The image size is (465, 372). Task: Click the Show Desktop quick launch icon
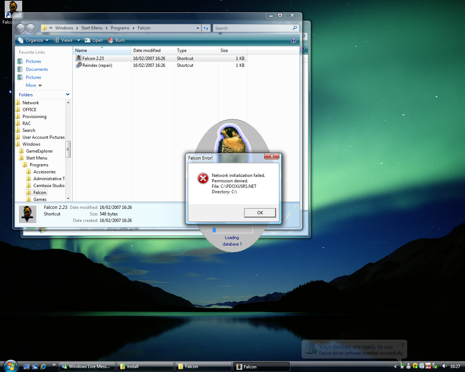pyautogui.click(x=27, y=367)
